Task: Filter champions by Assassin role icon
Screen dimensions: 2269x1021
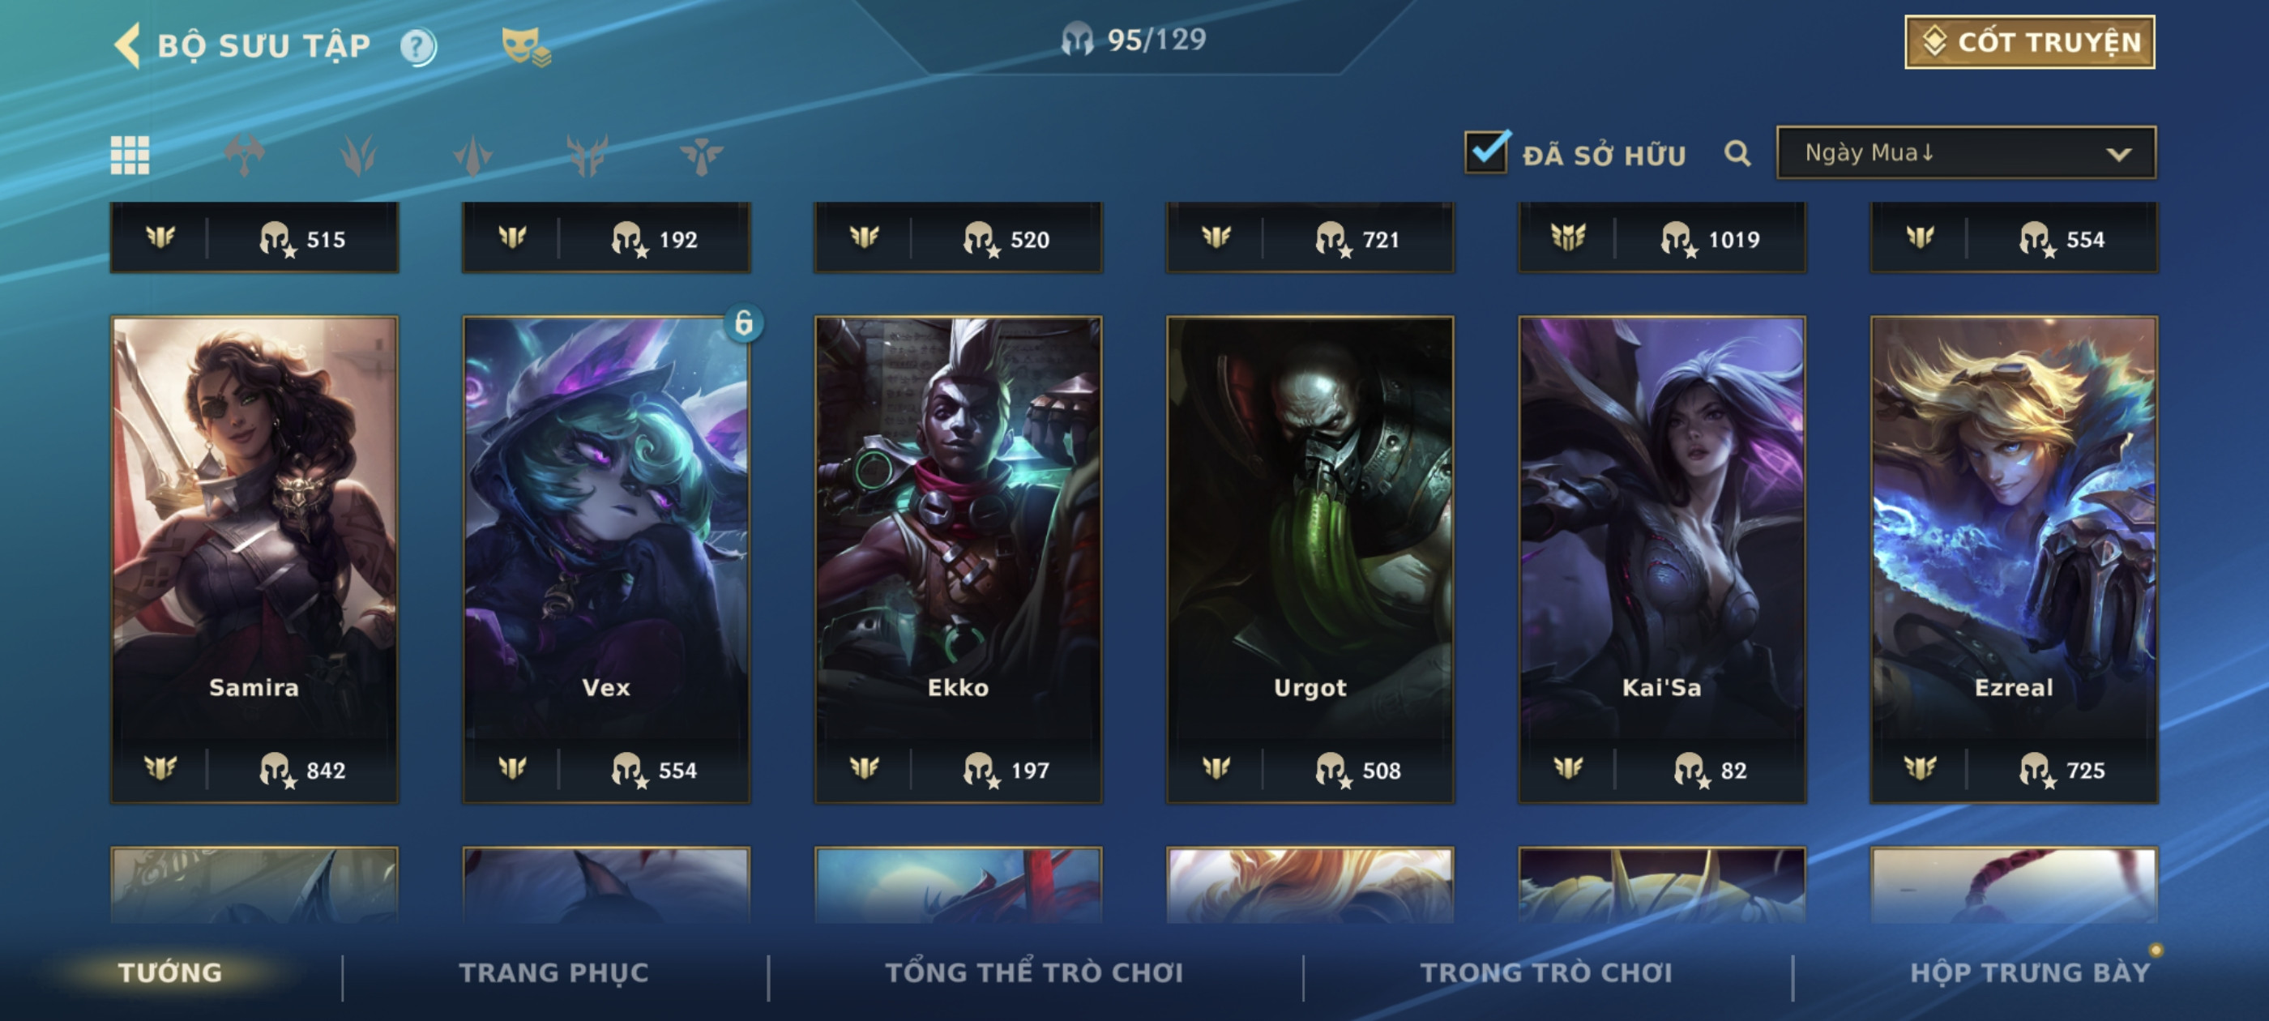Action: (473, 156)
